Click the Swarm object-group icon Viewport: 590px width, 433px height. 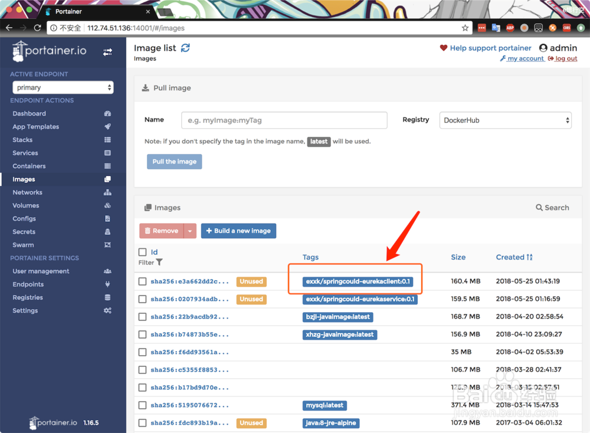[107, 245]
